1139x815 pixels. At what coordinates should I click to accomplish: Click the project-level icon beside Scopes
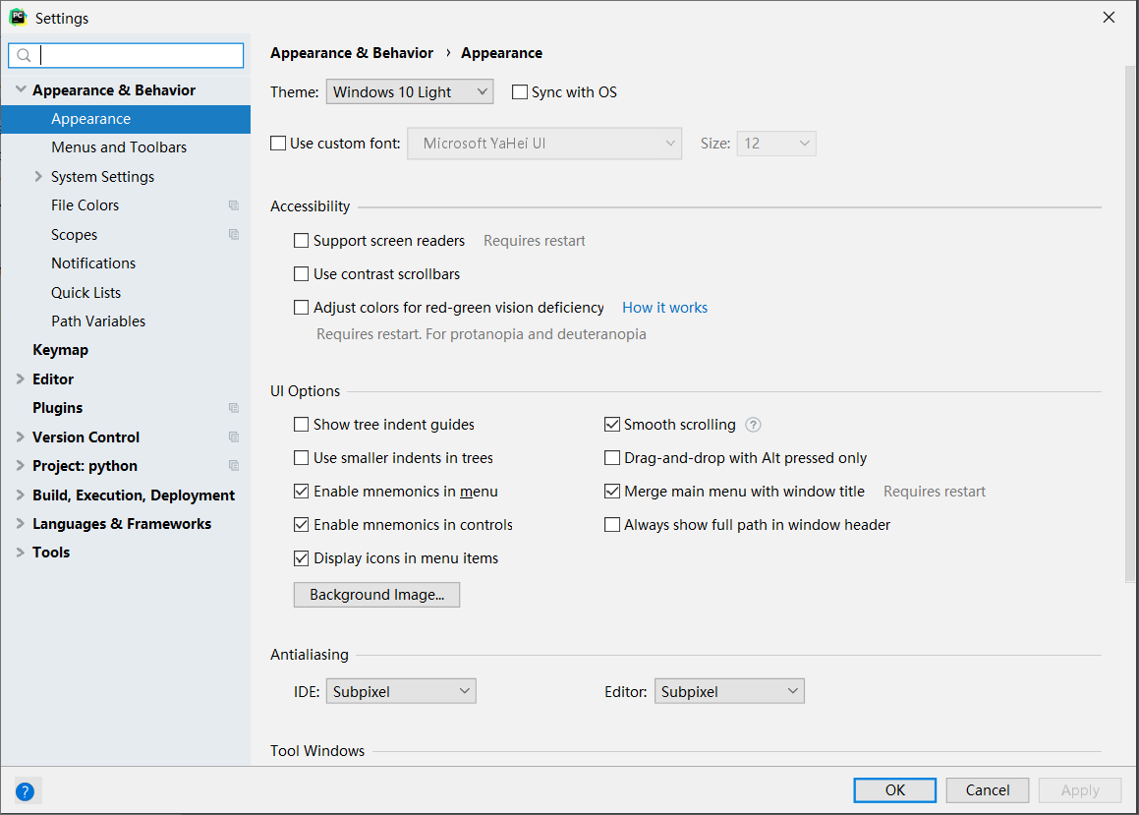[234, 235]
